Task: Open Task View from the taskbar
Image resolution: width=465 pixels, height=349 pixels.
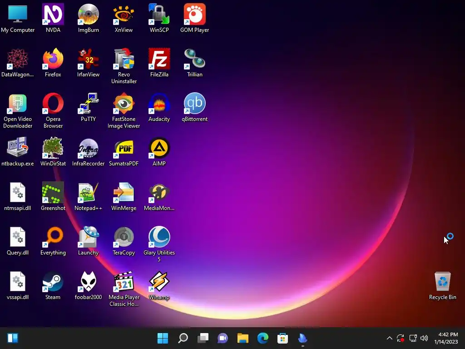Action: coord(203,338)
